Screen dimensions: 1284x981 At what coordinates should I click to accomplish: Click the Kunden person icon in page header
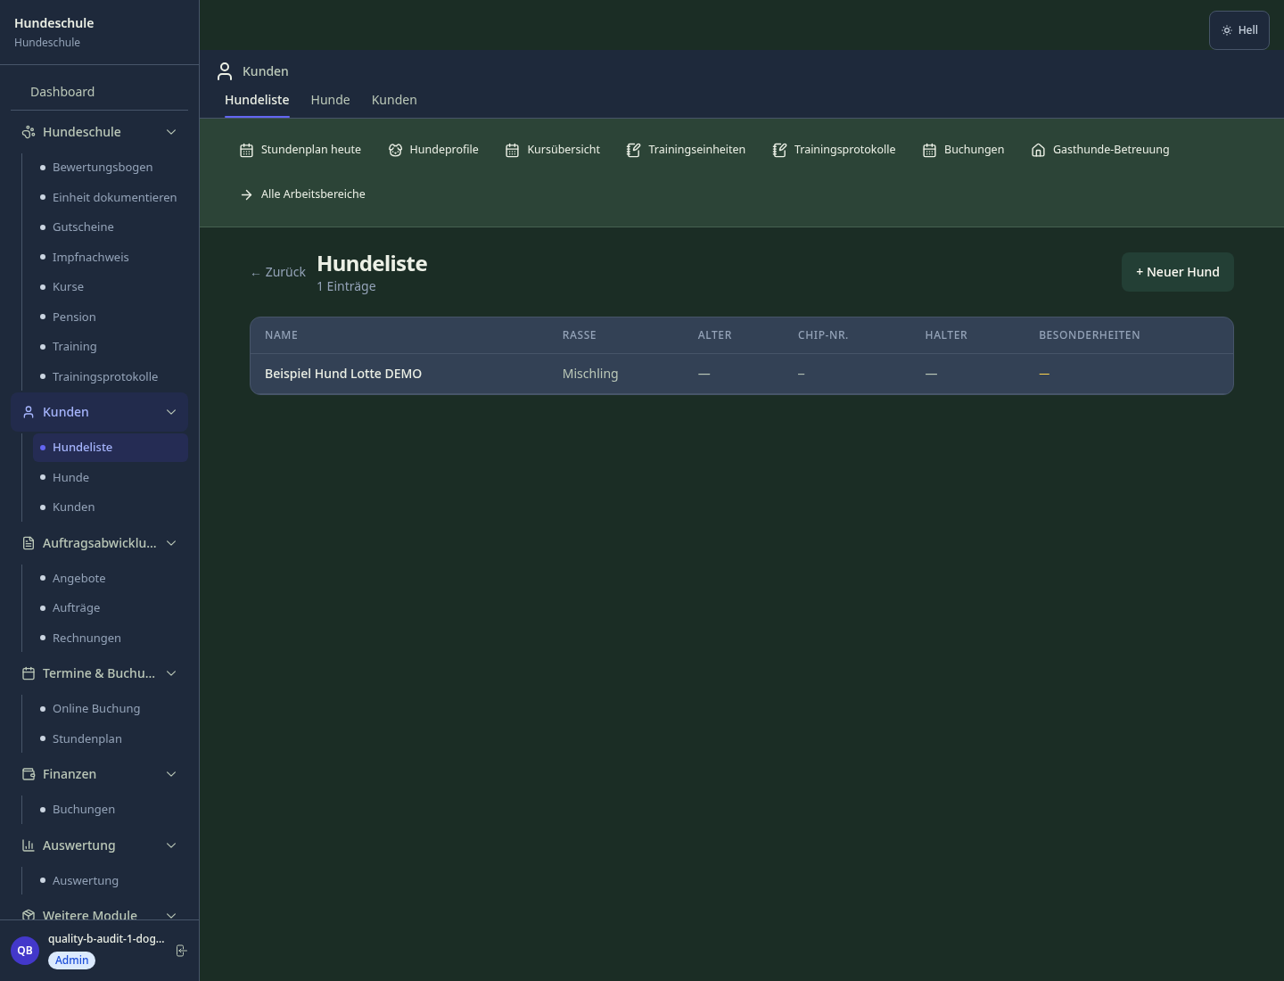[225, 71]
